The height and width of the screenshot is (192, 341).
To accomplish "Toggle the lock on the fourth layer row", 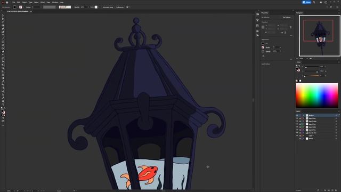I will click(300, 124).
